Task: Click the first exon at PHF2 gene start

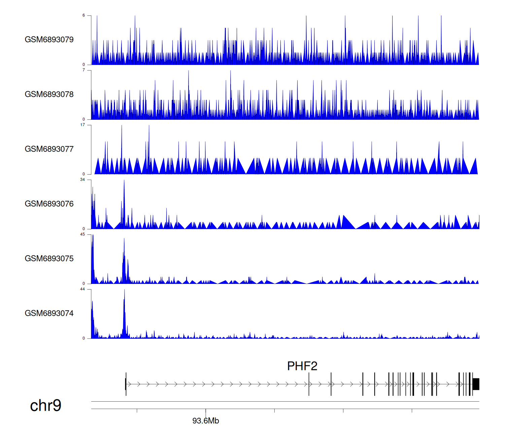Action: click(x=126, y=384)
